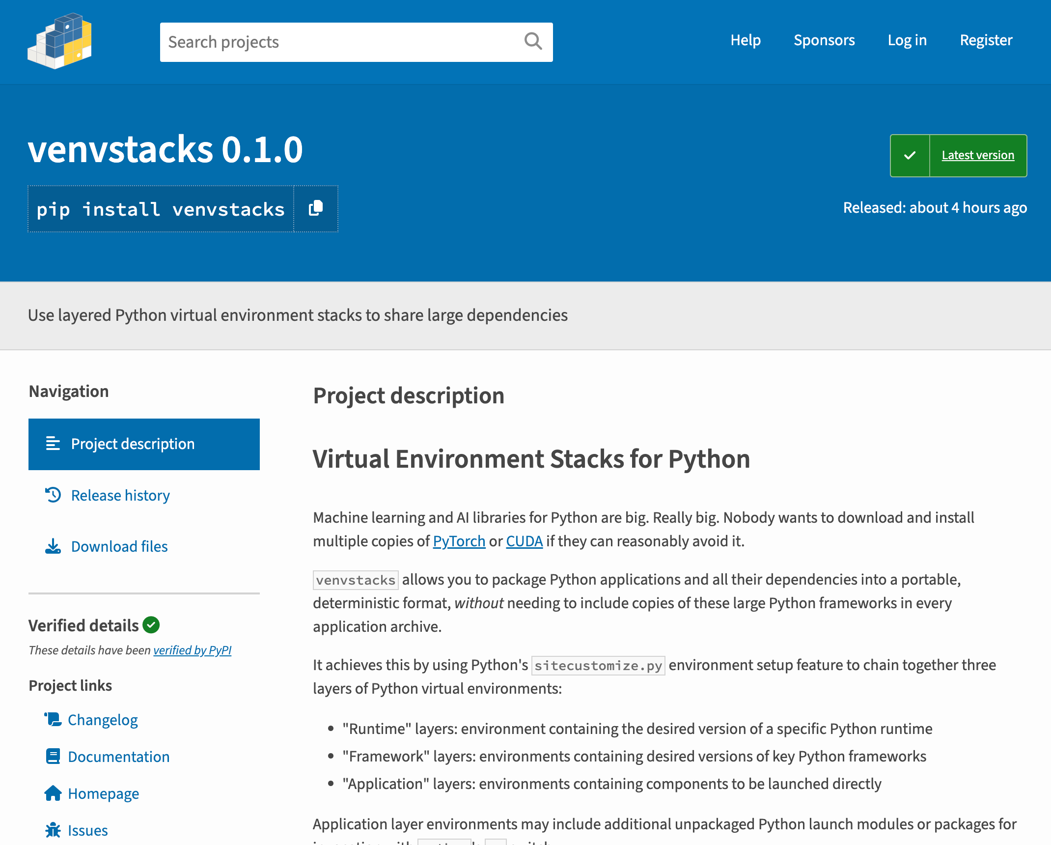
Task: Click the Release history clock icon
Action: point(53,495)
